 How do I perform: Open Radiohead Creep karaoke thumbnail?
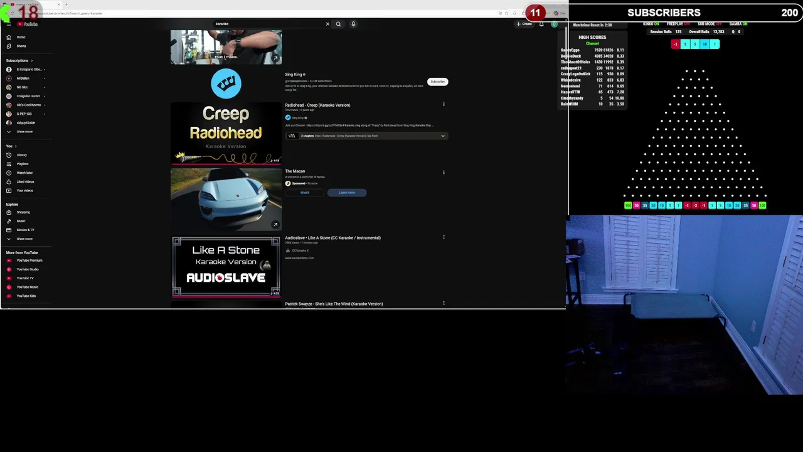click(226, 133)
